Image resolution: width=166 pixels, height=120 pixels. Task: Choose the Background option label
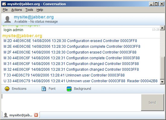click(x=82, y=89)
